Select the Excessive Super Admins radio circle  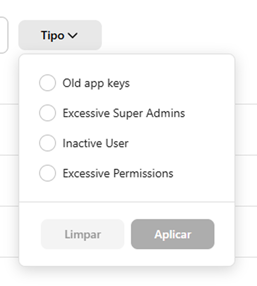click(47, 113)
